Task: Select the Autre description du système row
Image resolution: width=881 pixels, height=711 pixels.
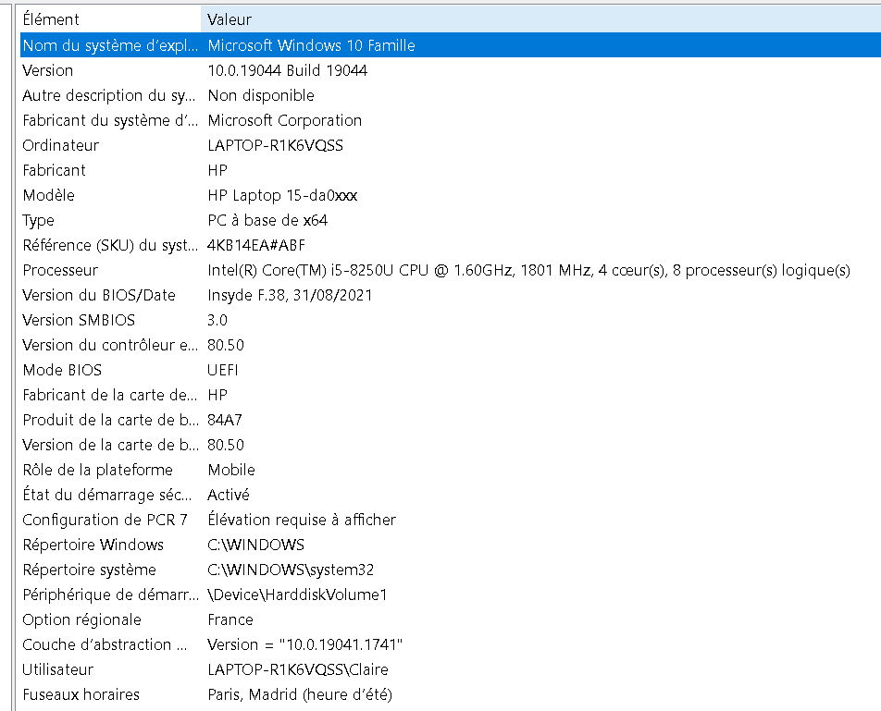Action: (x=450, y=95)
